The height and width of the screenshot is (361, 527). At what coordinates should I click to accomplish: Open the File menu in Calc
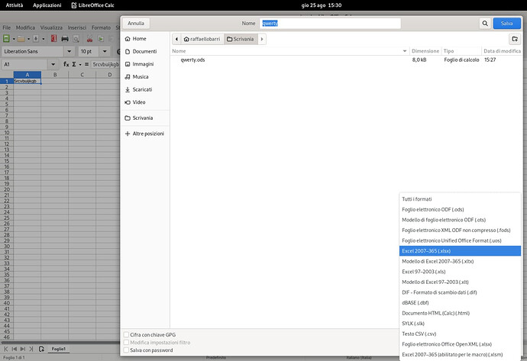coord(7,27)
